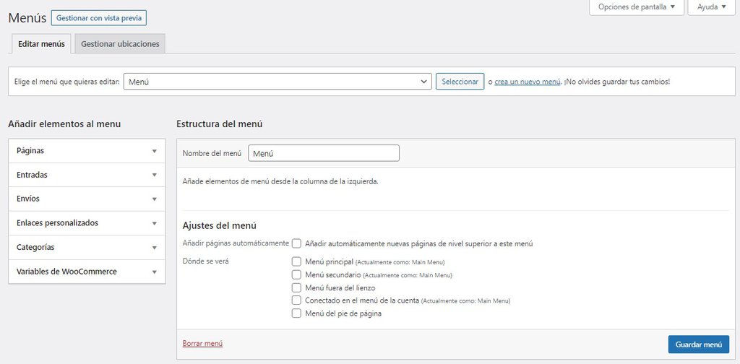
Task: Click Elige el menú que quieras editar label
Action: [x=67, y=82]
